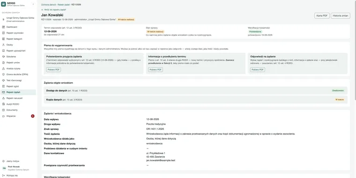The height and width of the screenshot is (178, 356).
Task: Download Odpowiedź na żądanie PDF
Action: (x=258, y=70)
